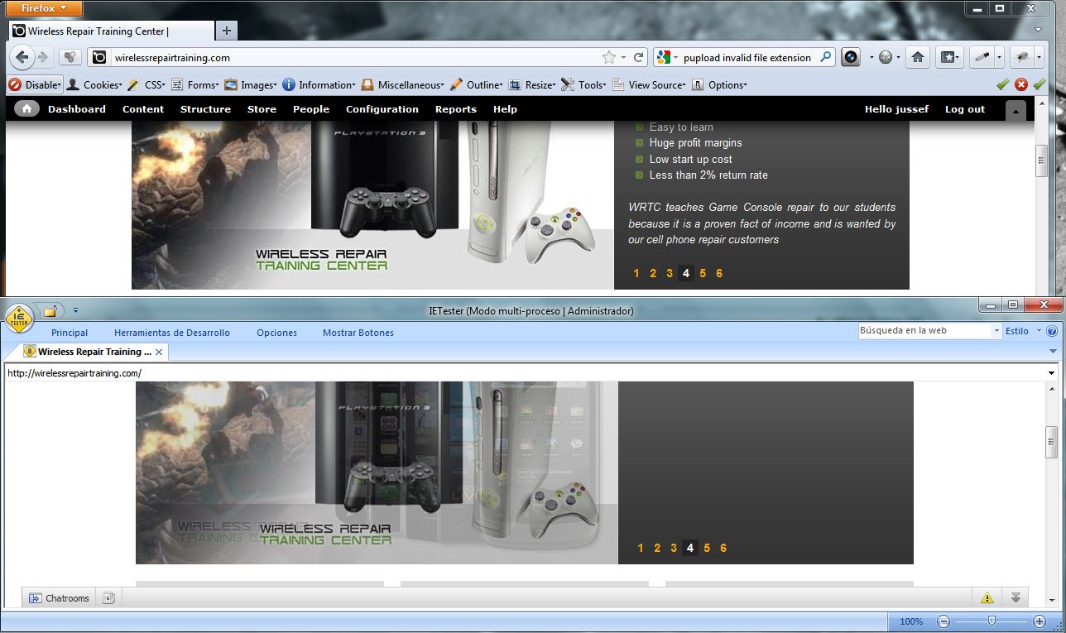Collapse the Drupal admin toolbar drawer arrow
The height and width of the screenshot is (633, 1066).
[1016, 110]
